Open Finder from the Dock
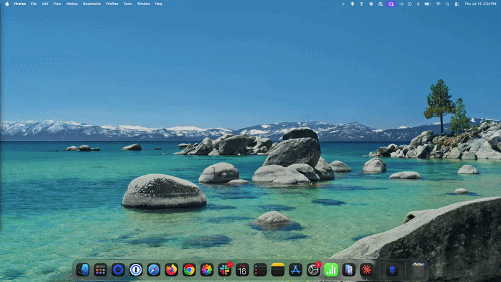The width and height of the screenshot is (501, 282). [83, 270]
